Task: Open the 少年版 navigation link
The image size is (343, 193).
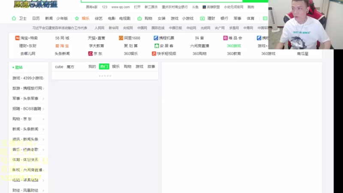Action: tap(62, 18)
